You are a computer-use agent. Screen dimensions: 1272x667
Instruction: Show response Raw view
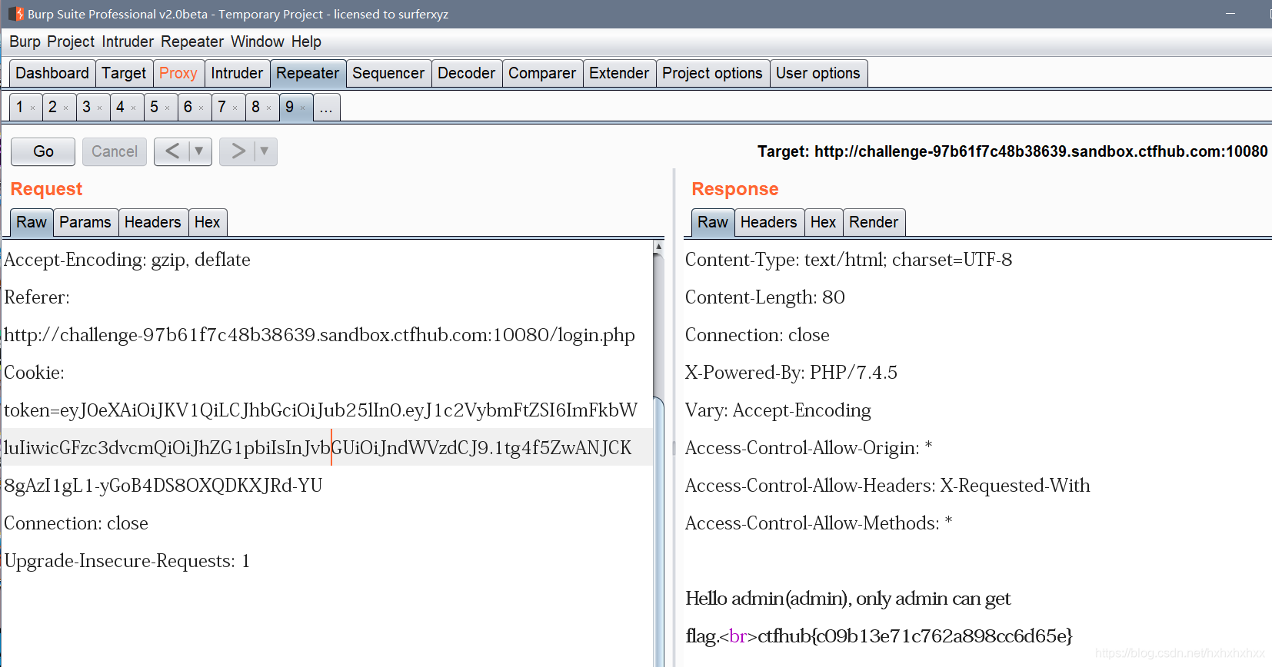[x=713, y=222]
